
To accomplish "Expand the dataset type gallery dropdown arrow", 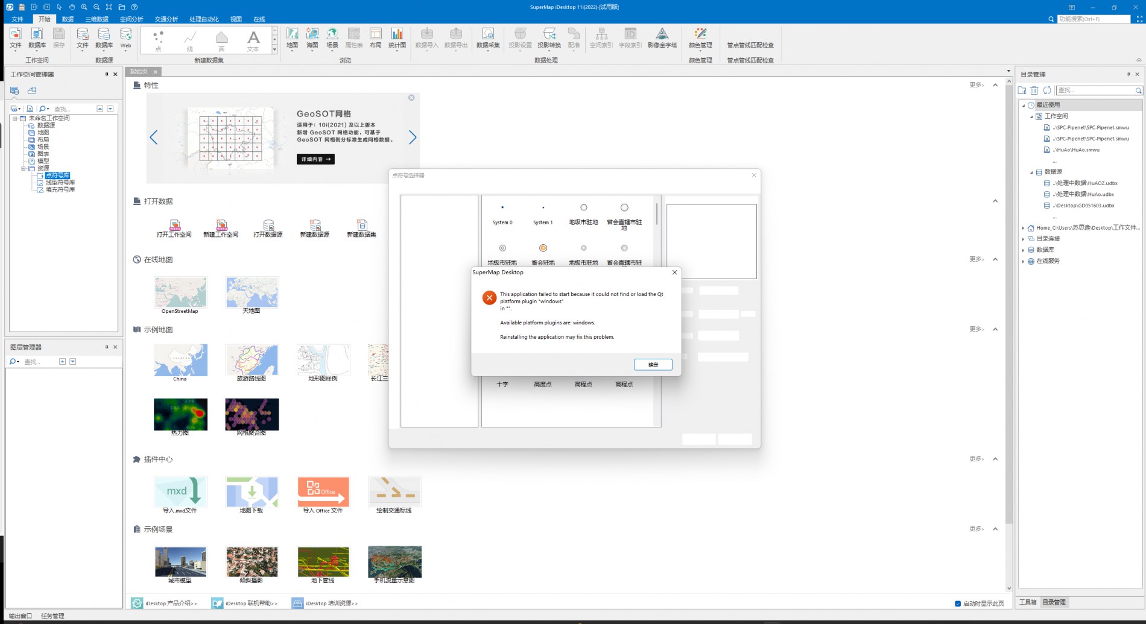I will tap(274, 50).
